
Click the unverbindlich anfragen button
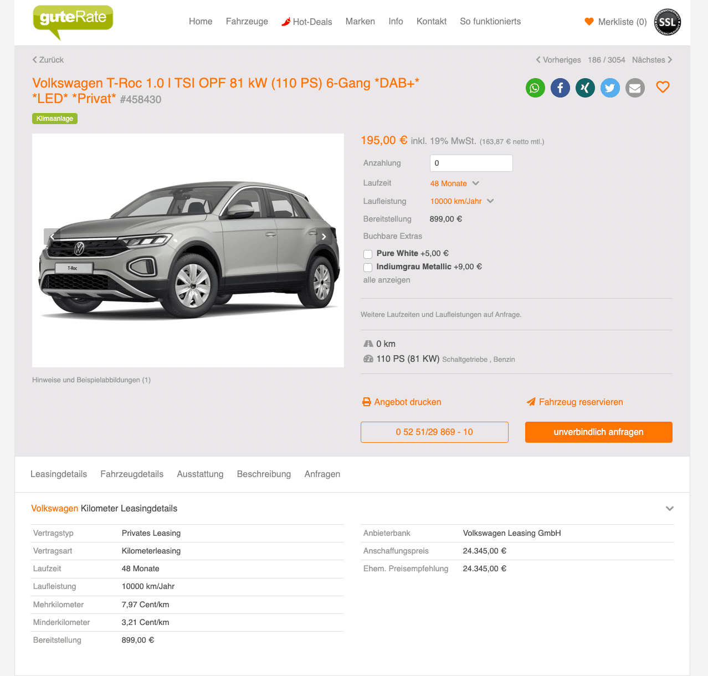pos(599,432)
